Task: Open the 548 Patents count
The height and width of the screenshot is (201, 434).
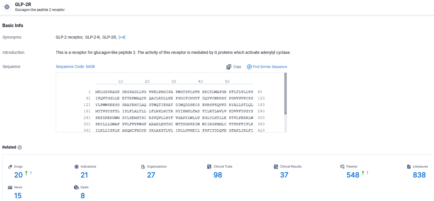Action: click(353, 175)
